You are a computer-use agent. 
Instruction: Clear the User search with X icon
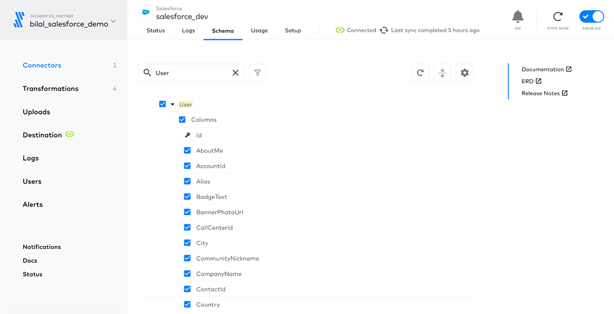pos(235,73)
